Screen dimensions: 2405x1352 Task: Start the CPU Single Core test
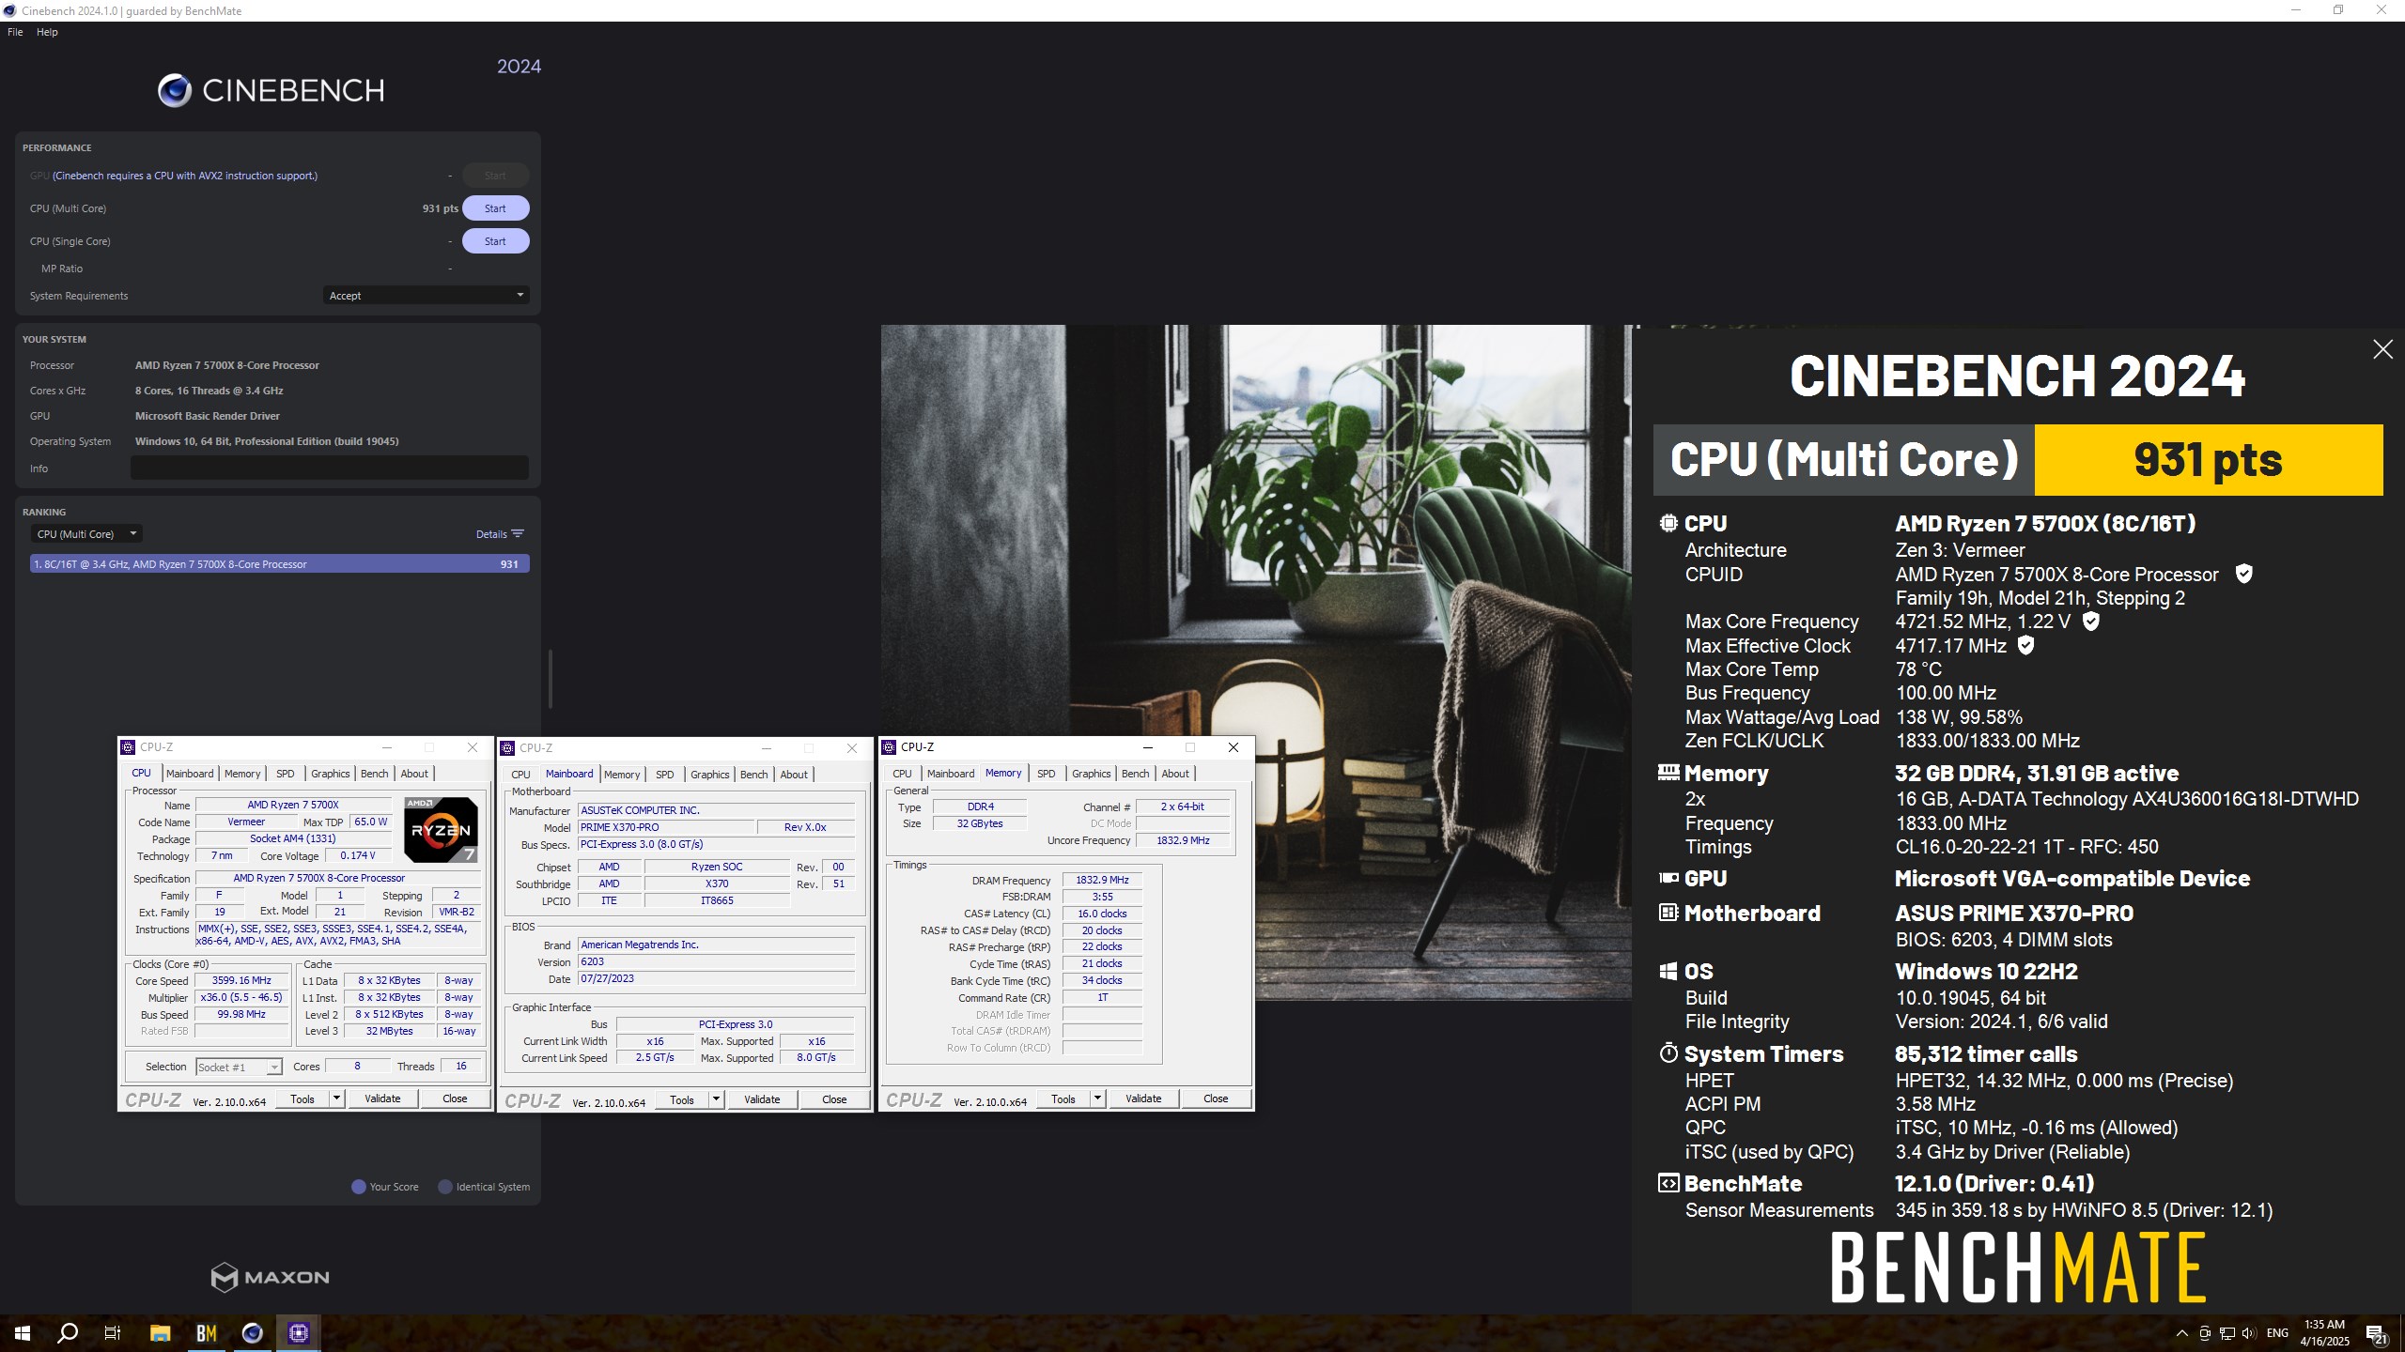(495, 241)
